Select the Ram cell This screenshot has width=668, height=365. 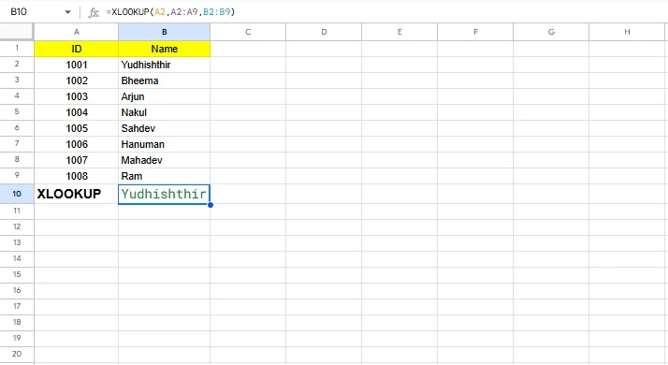click(x=164, y=176)
